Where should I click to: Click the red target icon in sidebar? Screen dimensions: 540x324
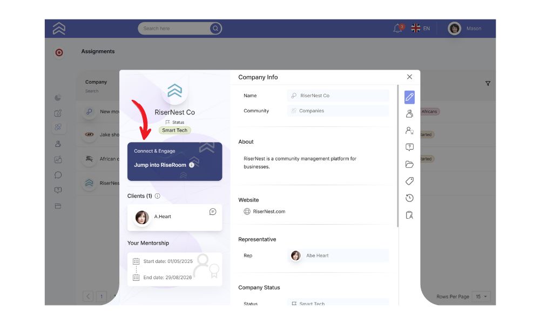pyautogui.click(x=59, y=52)
